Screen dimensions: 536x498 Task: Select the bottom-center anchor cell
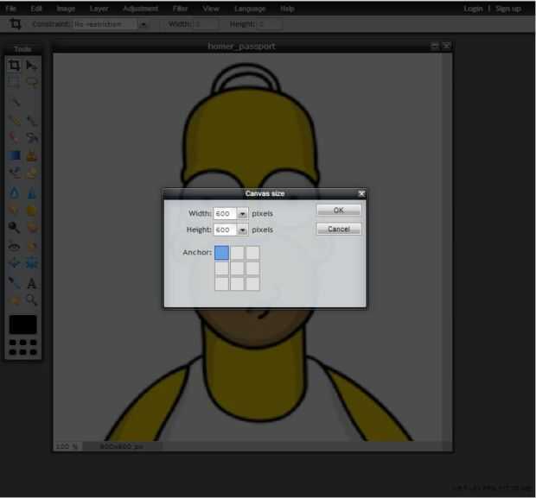pyautogui.click(x=237, y=284)
